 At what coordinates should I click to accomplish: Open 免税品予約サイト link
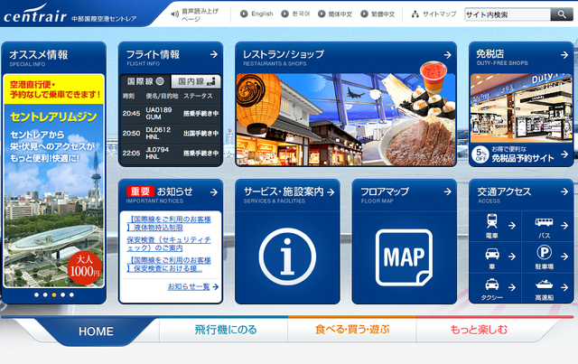pos(523,159)
